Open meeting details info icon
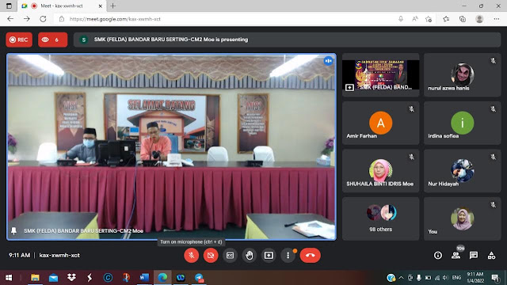This screenshot has height=285, width=507. [x=438, y=255]
